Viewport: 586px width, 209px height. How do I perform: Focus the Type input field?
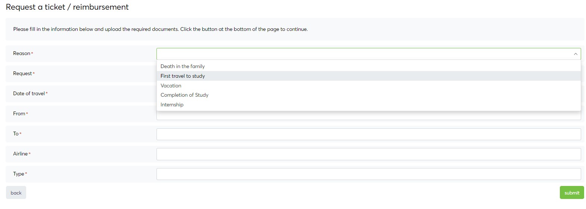coord(368,174)
